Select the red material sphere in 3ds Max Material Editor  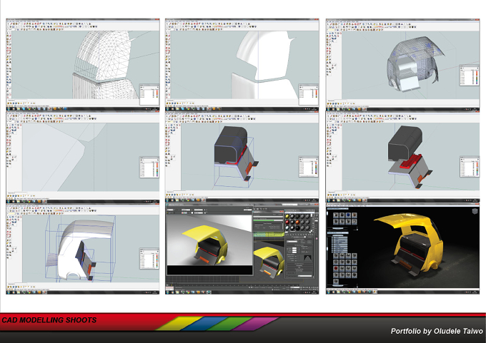pos(287,222)
